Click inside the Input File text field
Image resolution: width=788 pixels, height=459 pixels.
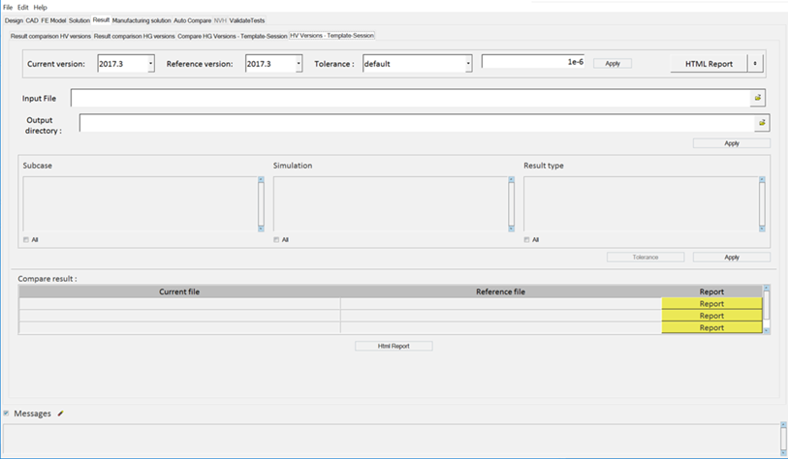(407, 98)
